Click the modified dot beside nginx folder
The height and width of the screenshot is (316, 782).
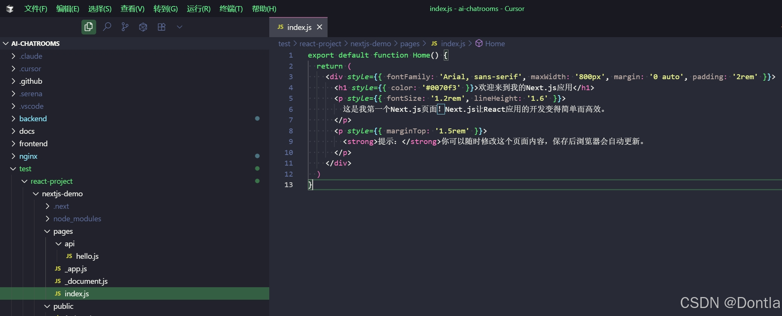pos(258,156)
